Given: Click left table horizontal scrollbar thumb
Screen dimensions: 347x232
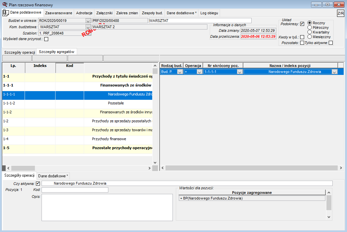Looking at the screenshot, I should [23, 168].
